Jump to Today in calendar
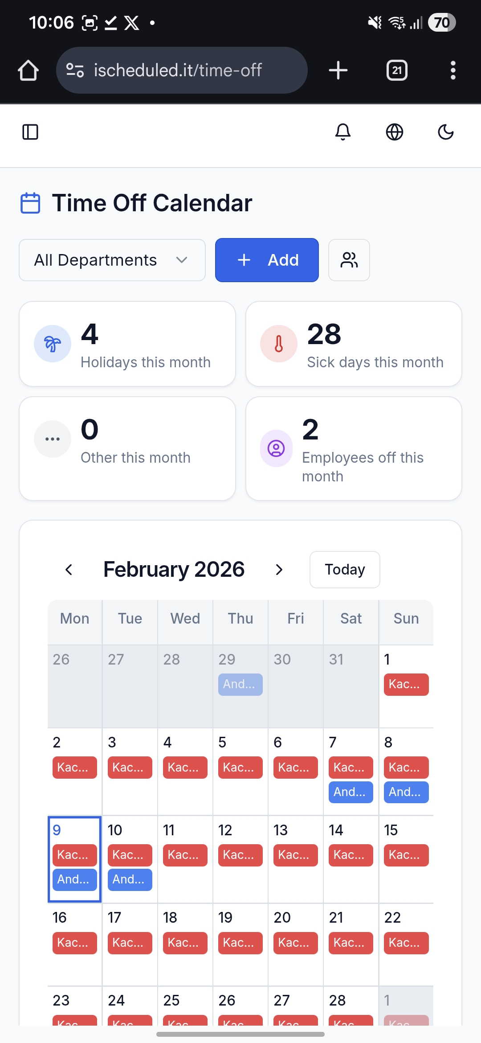This screenshot has width=481, height=1043. (344, 570)
